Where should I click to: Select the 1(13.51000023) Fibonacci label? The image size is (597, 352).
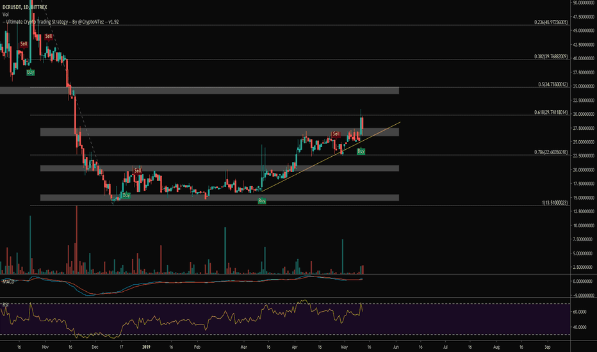pos(555,203)
